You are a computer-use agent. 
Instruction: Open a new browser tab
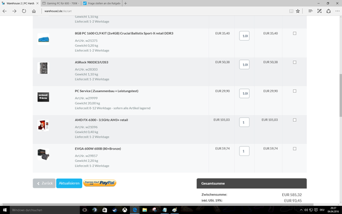[x=125, y=3]
